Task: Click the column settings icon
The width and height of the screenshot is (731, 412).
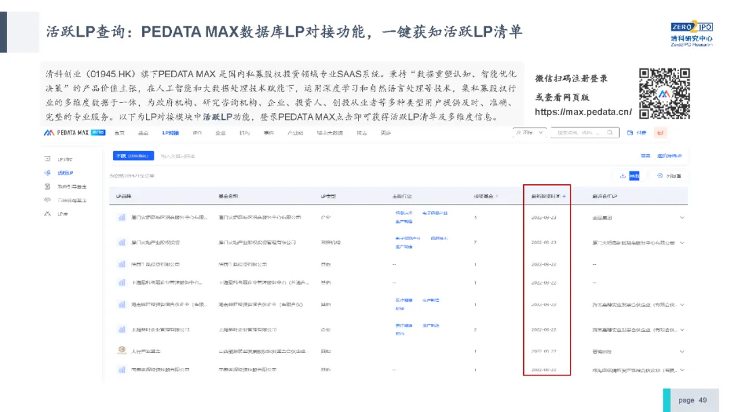Action: tap(660, 176)
